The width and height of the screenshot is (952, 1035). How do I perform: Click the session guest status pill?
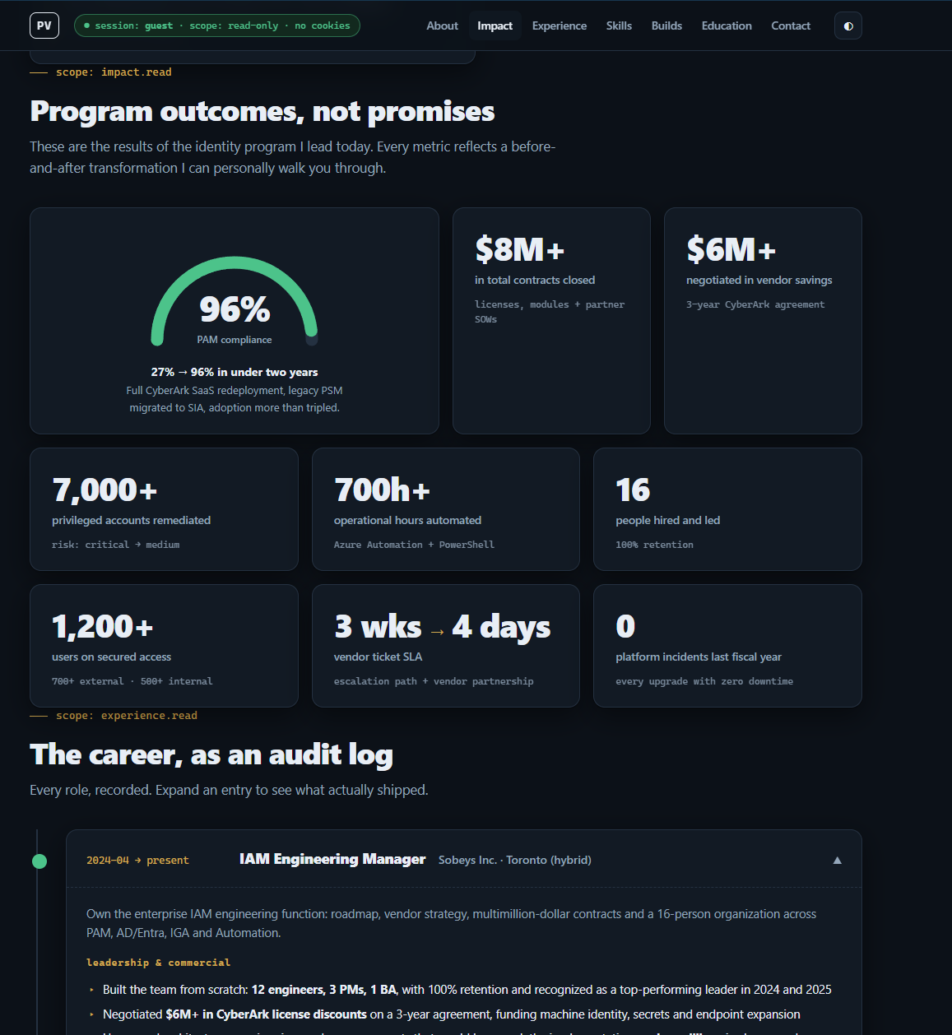pyautogui.click(x=217, y=26)
